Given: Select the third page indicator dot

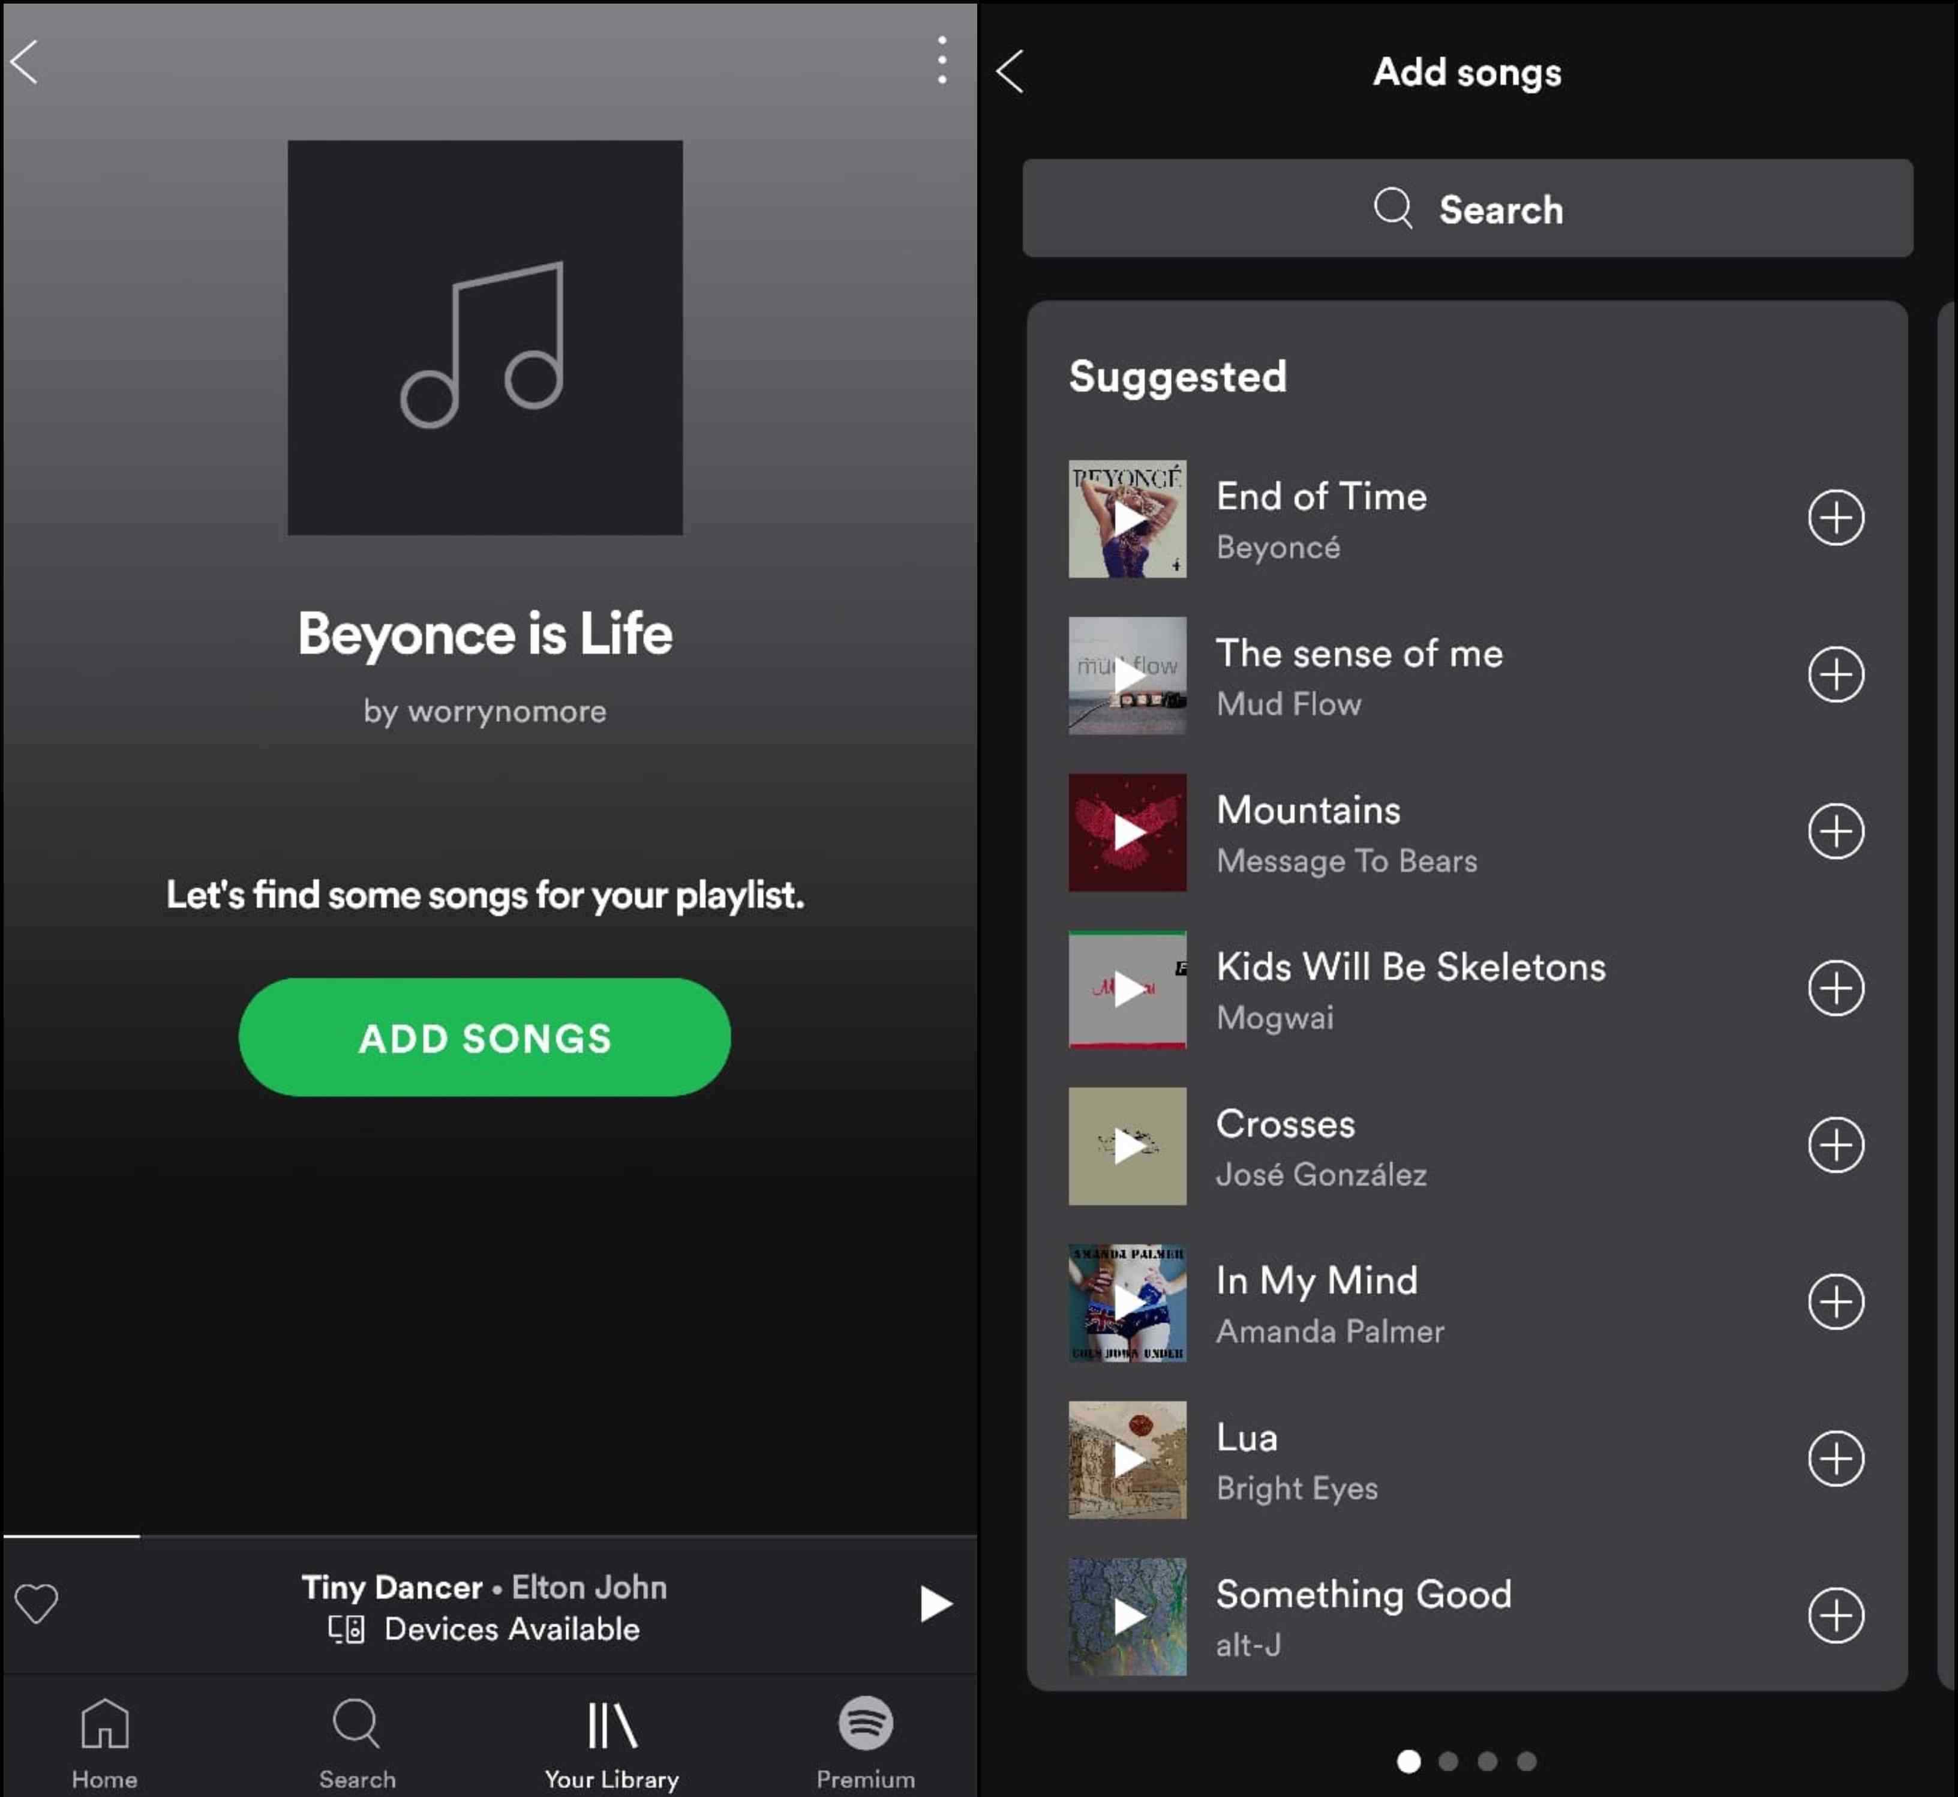Looking at the screenshot, I should pos(1488,1761).
